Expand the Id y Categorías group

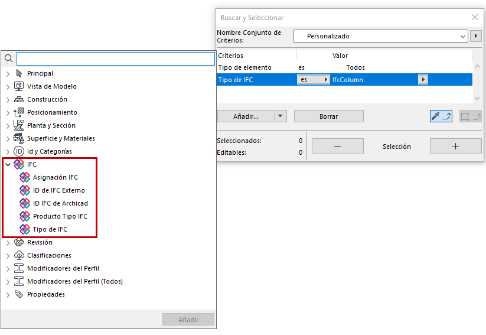pos(8,152)
